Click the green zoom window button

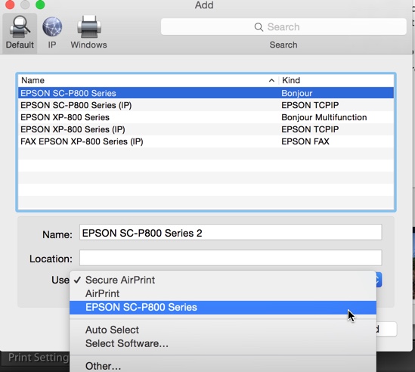pyautogui.click(x=40, y=5)
